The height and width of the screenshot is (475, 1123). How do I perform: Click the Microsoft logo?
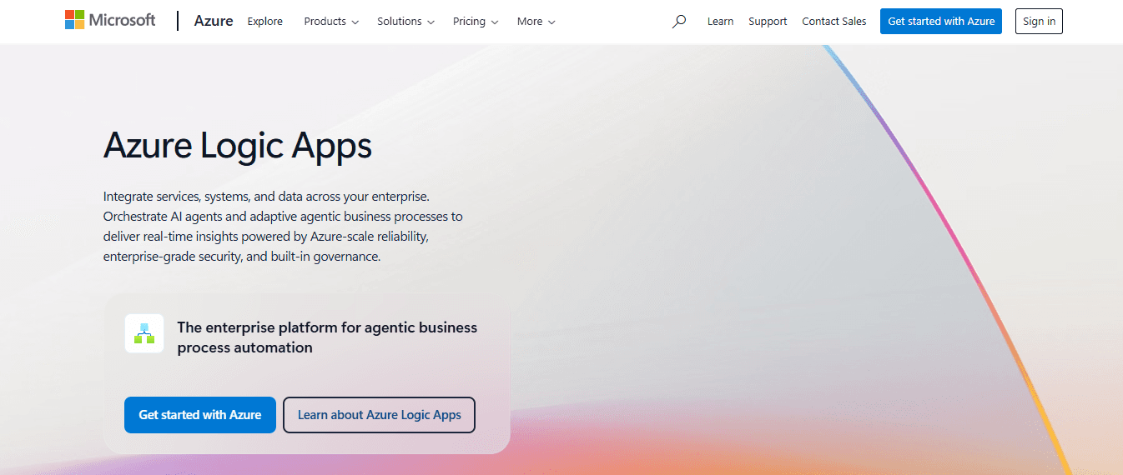click(110, 20)
